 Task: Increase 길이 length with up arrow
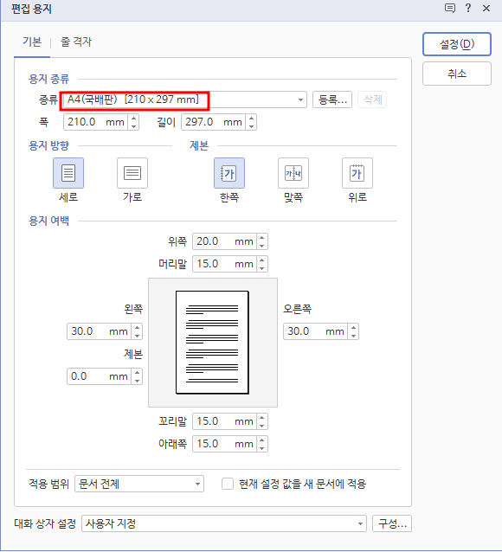(251, 119)
